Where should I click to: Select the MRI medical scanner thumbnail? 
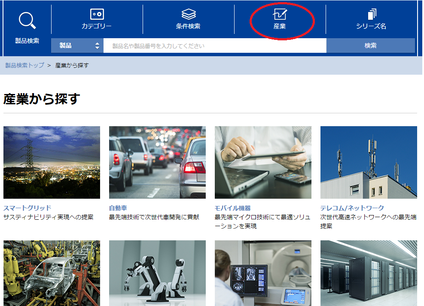pos(263,273)
